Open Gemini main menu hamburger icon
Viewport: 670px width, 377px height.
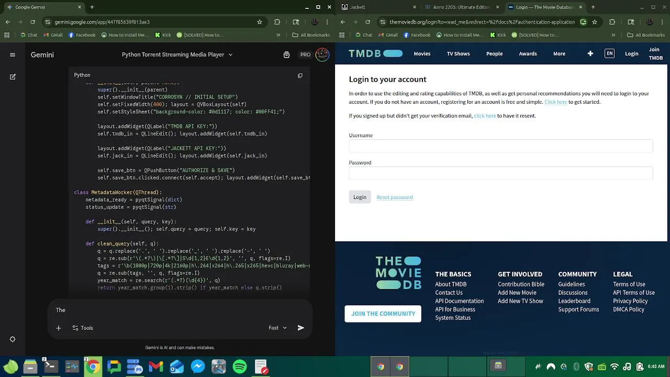coord(13,54)
